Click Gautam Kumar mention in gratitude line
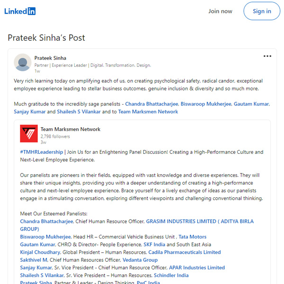 [x=251, y=104]
